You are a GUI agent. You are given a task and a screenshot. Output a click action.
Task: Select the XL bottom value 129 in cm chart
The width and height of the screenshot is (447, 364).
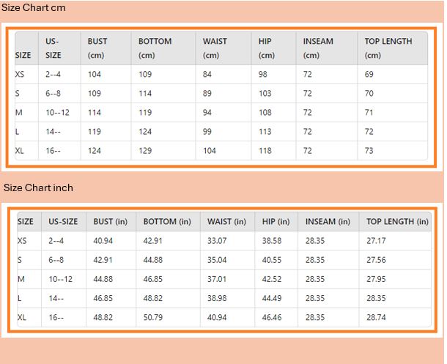click(145, 150)
